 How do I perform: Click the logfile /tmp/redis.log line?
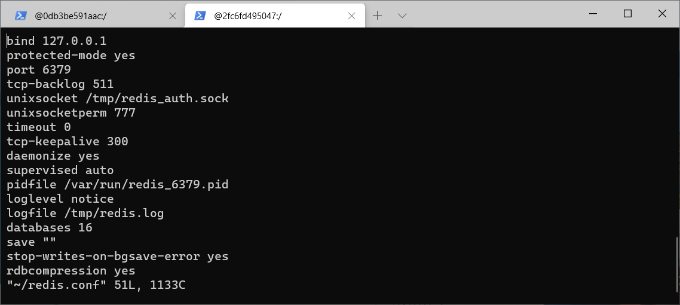click(85, 213)
